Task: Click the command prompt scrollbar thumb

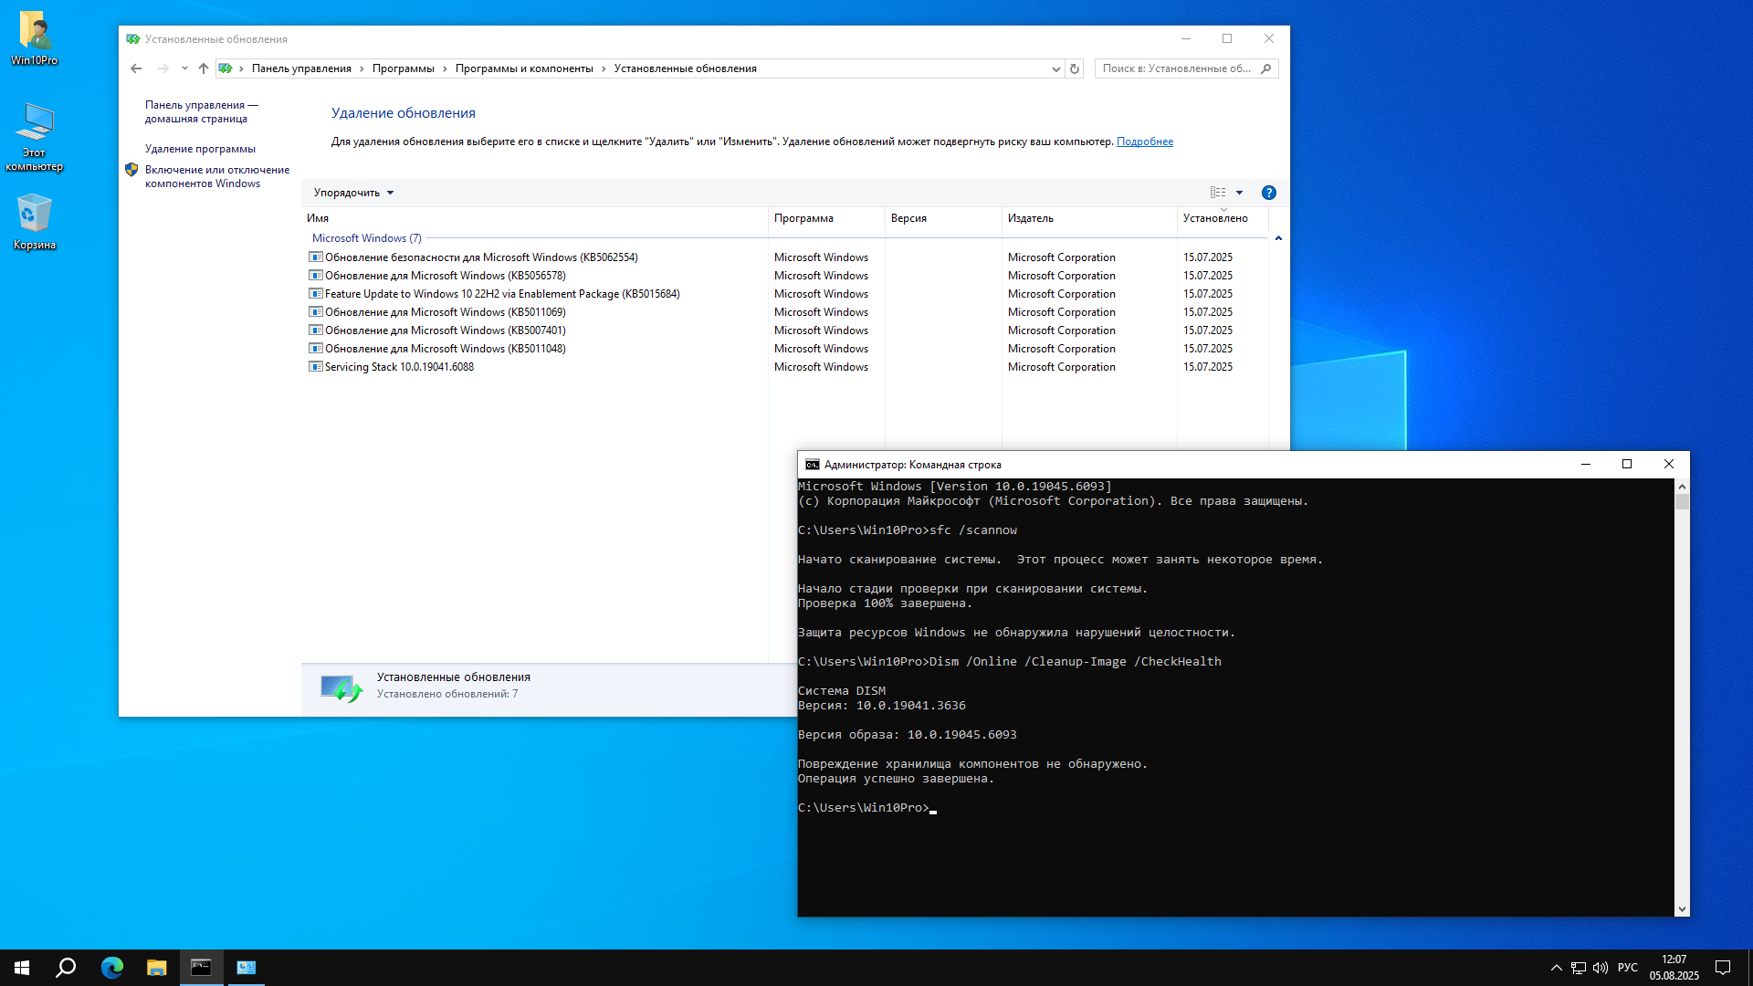Action: 1682,501
